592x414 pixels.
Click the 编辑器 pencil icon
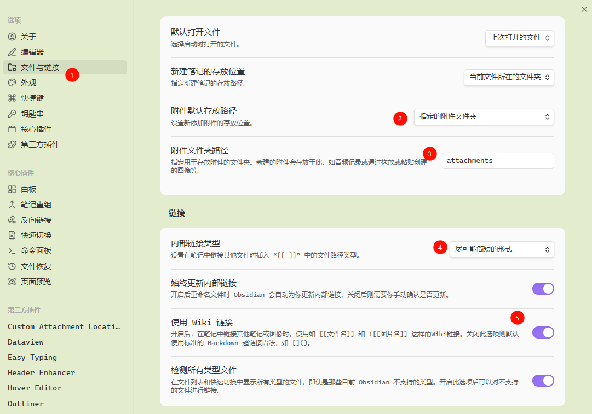[12, 52]
